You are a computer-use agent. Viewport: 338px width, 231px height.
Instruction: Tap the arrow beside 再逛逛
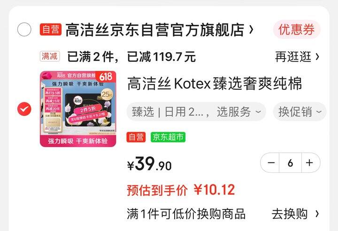point(317,57)
